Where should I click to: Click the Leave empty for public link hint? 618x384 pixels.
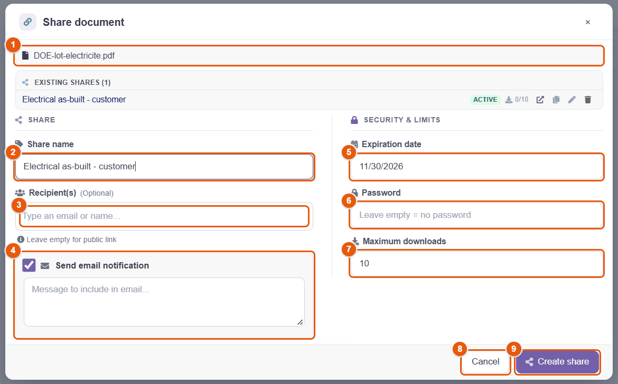tap(71, 239)
